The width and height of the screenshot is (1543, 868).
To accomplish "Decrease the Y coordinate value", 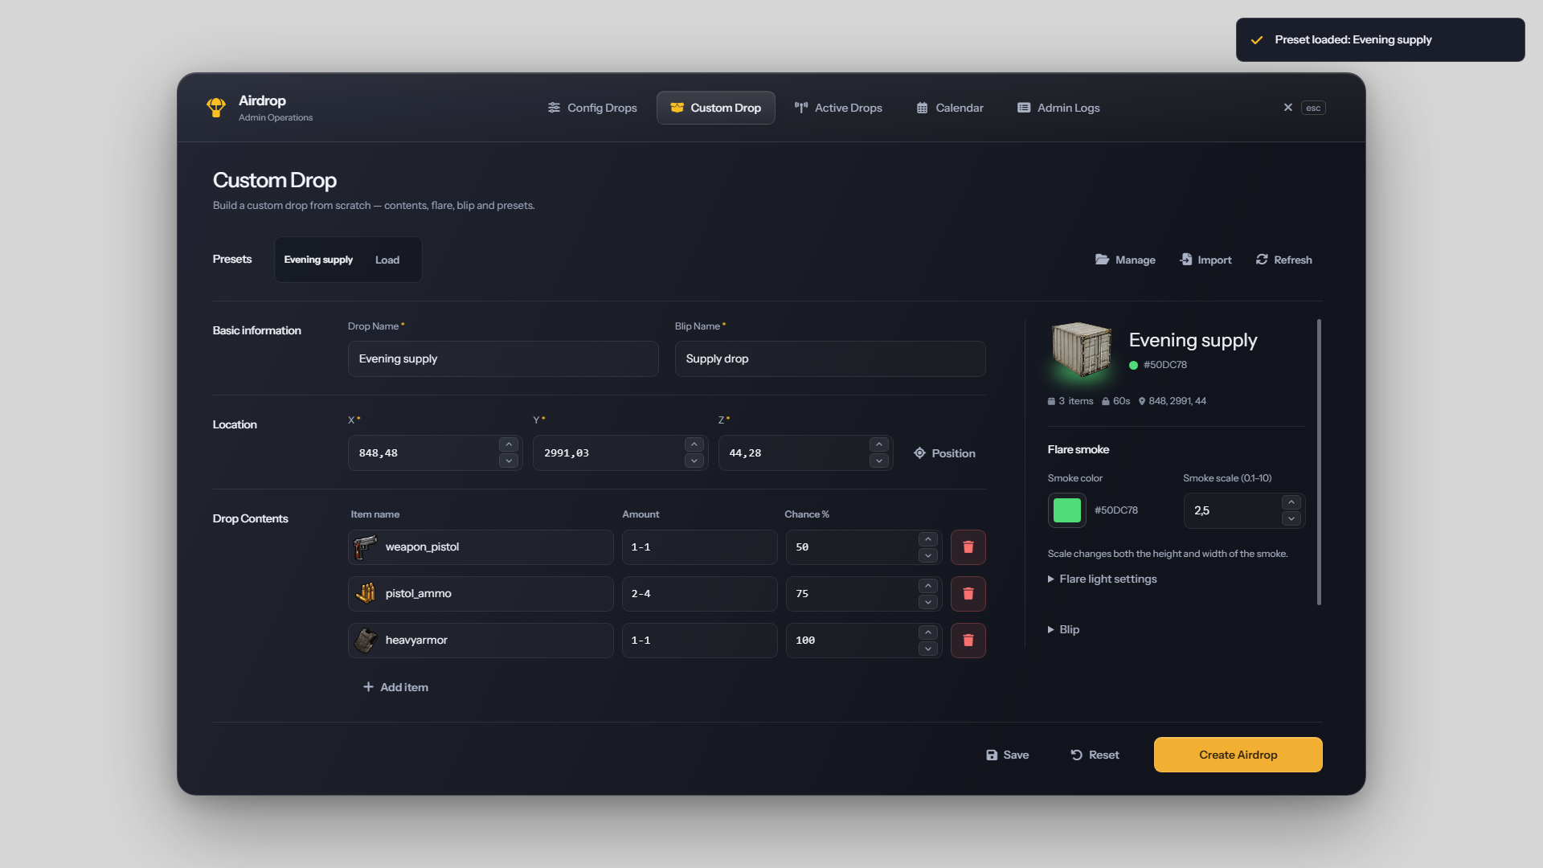I will coord(694,461).
